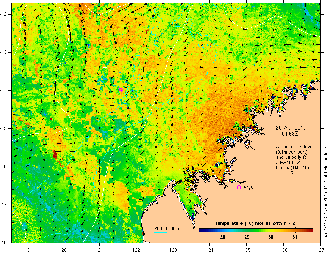328x254 pixels.
Task: Click the '(0.1m contours)' caption line
Action: [292, 152]
